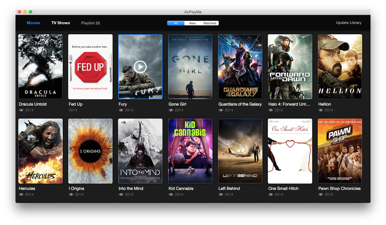Click the Fed Up title text
The image size is (386, 225).
(76, 104)
